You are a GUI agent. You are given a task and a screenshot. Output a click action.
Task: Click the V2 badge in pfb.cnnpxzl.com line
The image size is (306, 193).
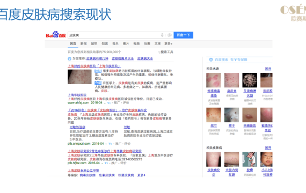point(110,144)
